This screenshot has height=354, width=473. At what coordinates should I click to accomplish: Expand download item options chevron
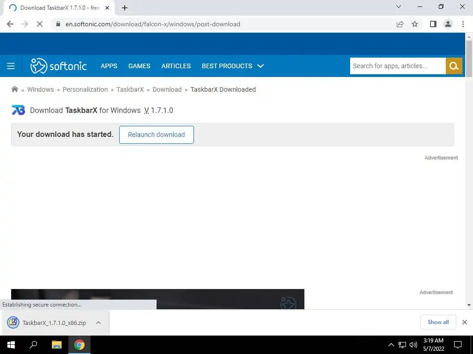(98, 323)
